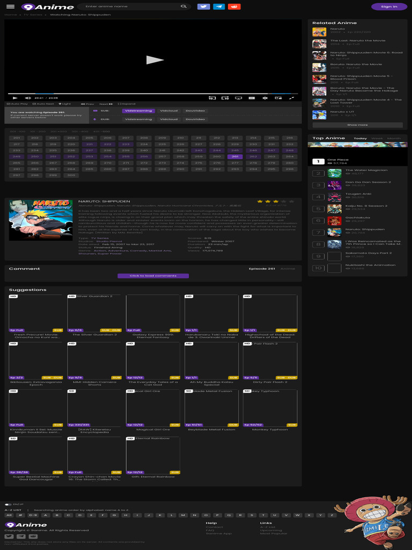
Task: Click the 9Anime logo in header
Action: pyautogui.click(x=47, y=7)
